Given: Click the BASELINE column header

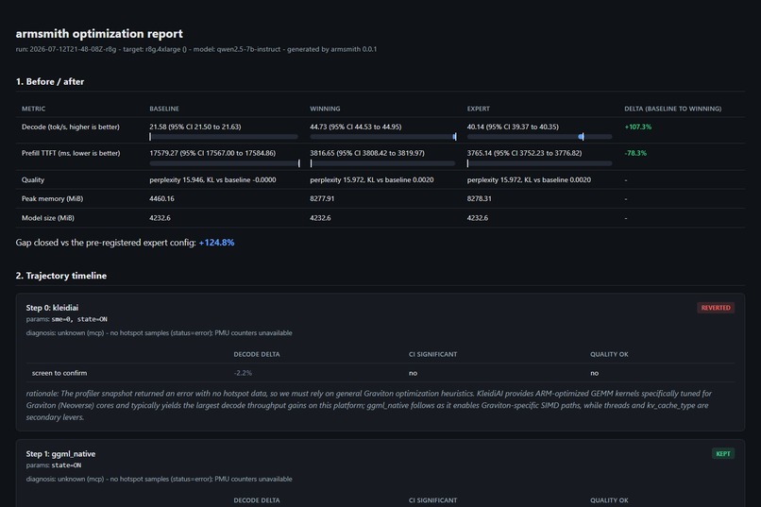Looking at the screenshot, I should (164, 109).
